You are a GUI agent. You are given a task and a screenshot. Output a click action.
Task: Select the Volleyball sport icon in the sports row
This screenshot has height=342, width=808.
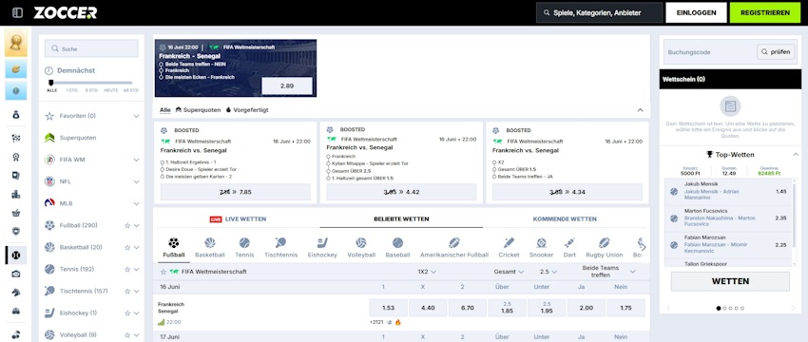pos(360,242)
